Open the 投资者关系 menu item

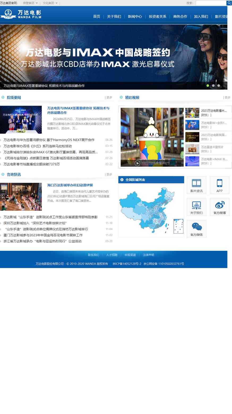click(x=157, y=17)
